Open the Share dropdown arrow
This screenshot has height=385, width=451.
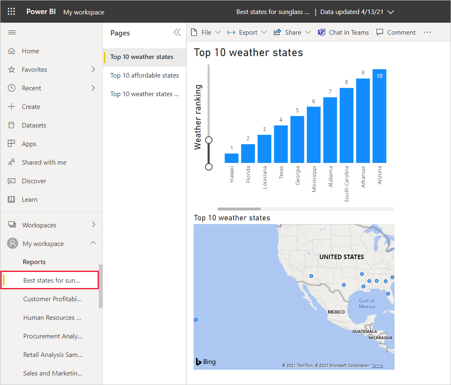308,32
